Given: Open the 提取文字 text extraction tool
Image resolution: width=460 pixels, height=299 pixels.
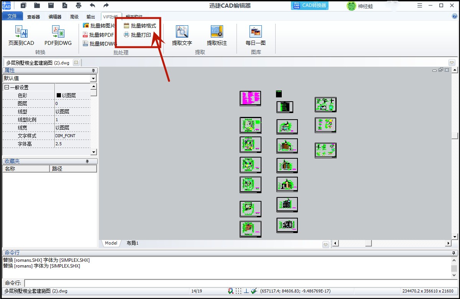Looking at the screenshot, I should pos(182,36).
